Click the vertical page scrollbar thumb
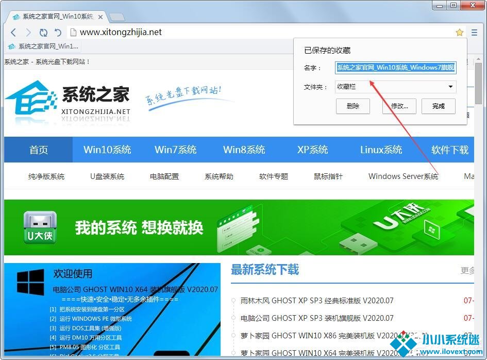 [x=478, y=84]
